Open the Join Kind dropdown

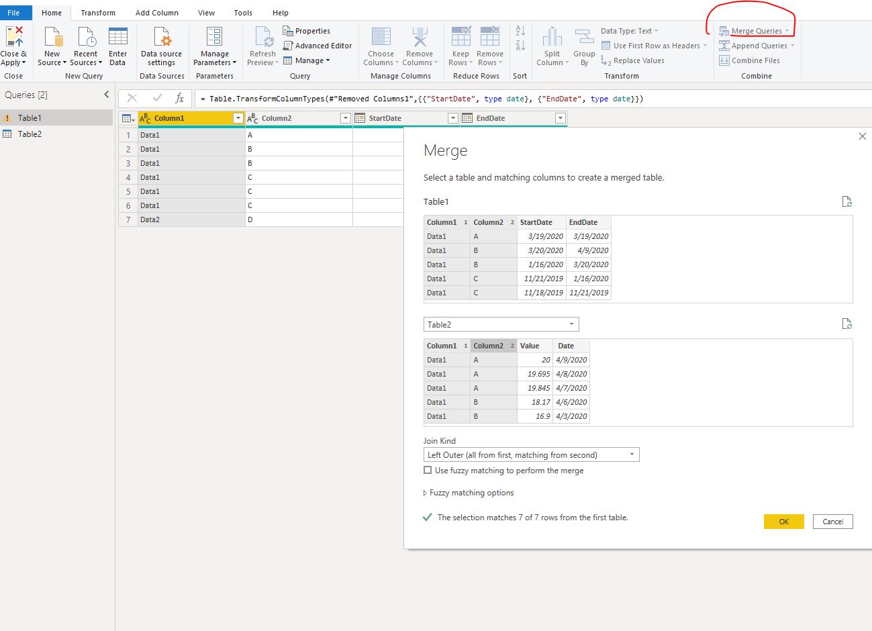pyautogui.click(x=532, y=454)
